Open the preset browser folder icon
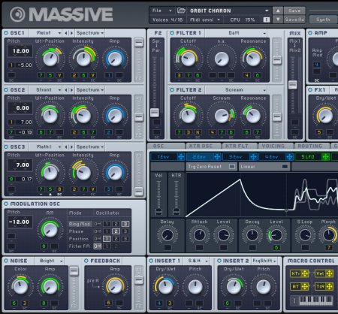Image resolution: width=338 pixels, height=314 pixels. coord(181,11)
